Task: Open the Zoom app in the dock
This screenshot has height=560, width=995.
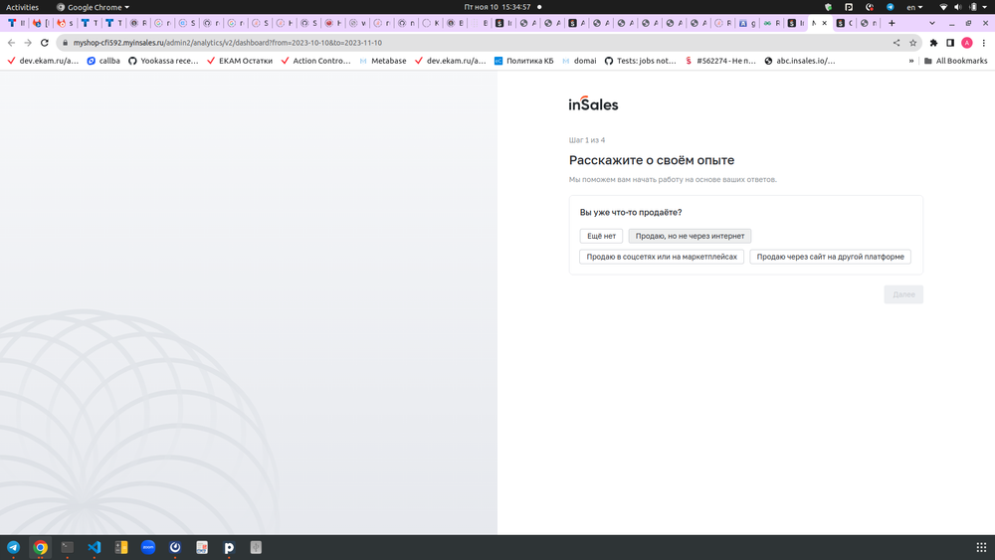Action: click(148, 547)
